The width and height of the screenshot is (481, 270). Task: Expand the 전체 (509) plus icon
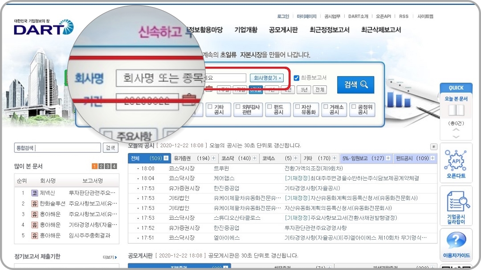pyautogui.click(x=166, y=158)
